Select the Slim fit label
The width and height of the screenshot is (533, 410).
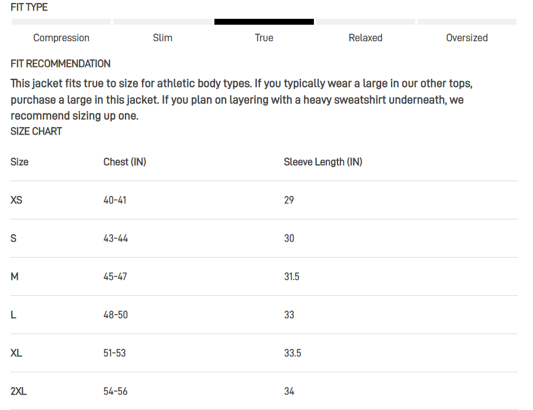pyautogui.click(x=163, y=38)
